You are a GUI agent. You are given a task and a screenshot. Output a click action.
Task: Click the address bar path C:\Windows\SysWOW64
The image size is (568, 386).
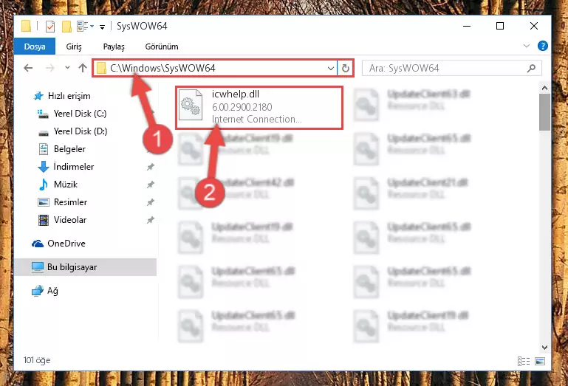[162, 68]
